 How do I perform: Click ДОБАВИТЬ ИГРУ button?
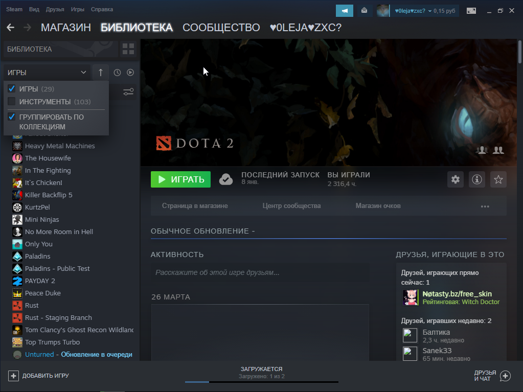click(39, 376)
